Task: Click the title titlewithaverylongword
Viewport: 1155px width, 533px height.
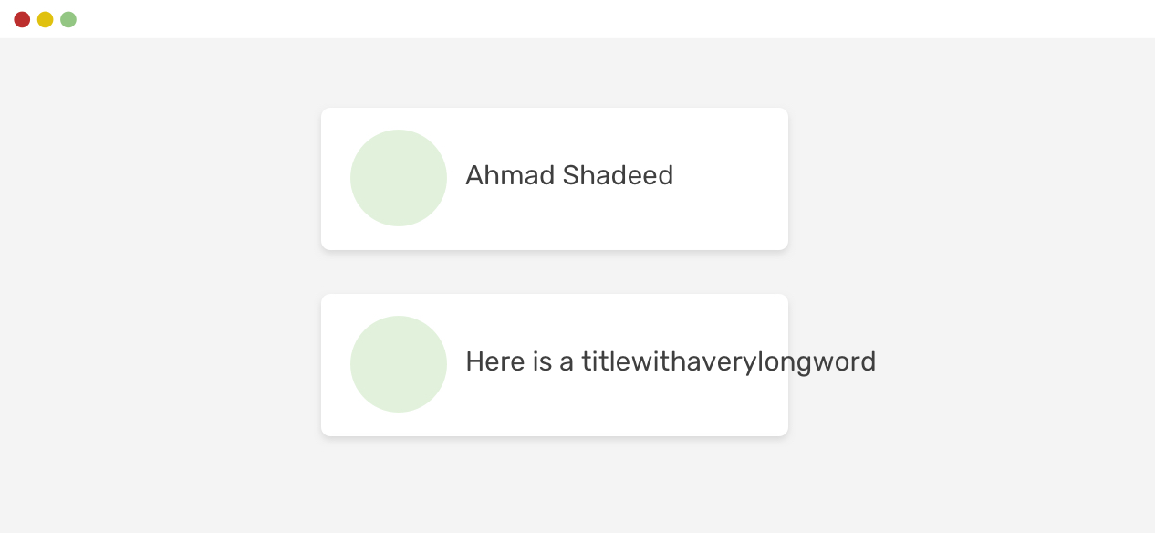Action: tap(728, 361)
